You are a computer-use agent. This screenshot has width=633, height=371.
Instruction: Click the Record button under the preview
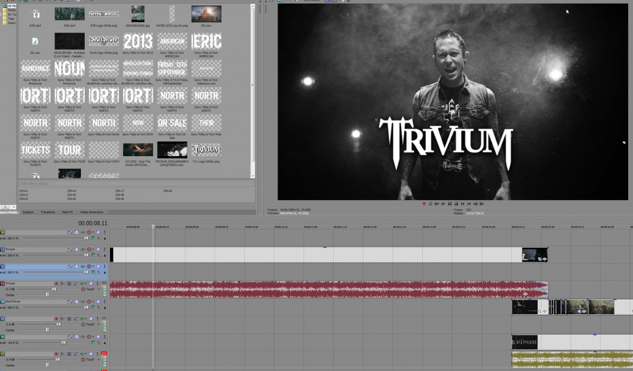[x=424, y=204]
